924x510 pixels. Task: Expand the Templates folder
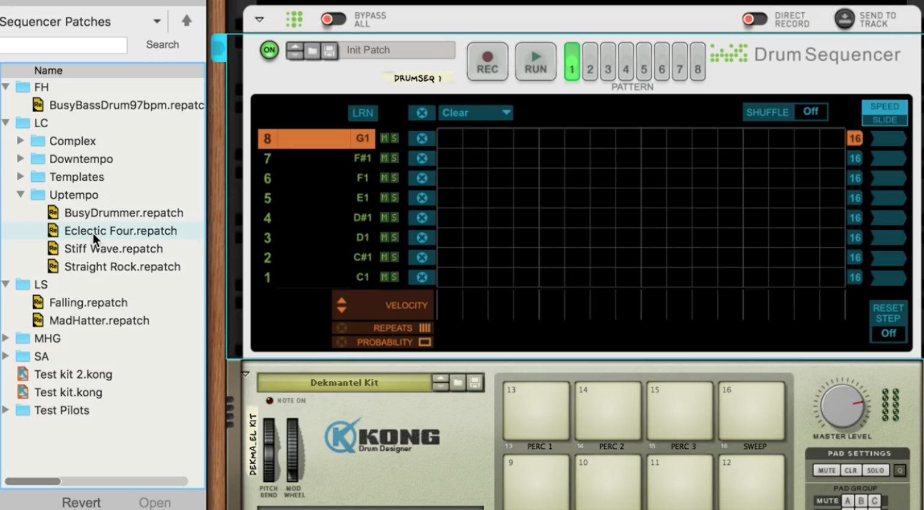point(20,177)
